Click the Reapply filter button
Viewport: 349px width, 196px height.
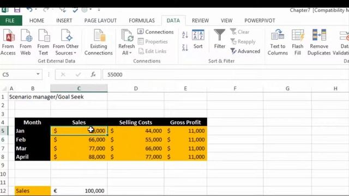tap(243, 41)
